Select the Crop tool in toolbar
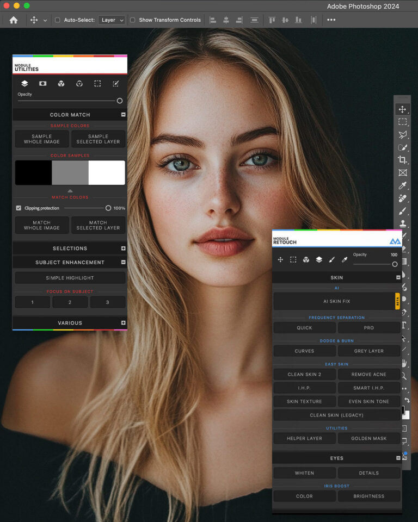 (402, 160)
